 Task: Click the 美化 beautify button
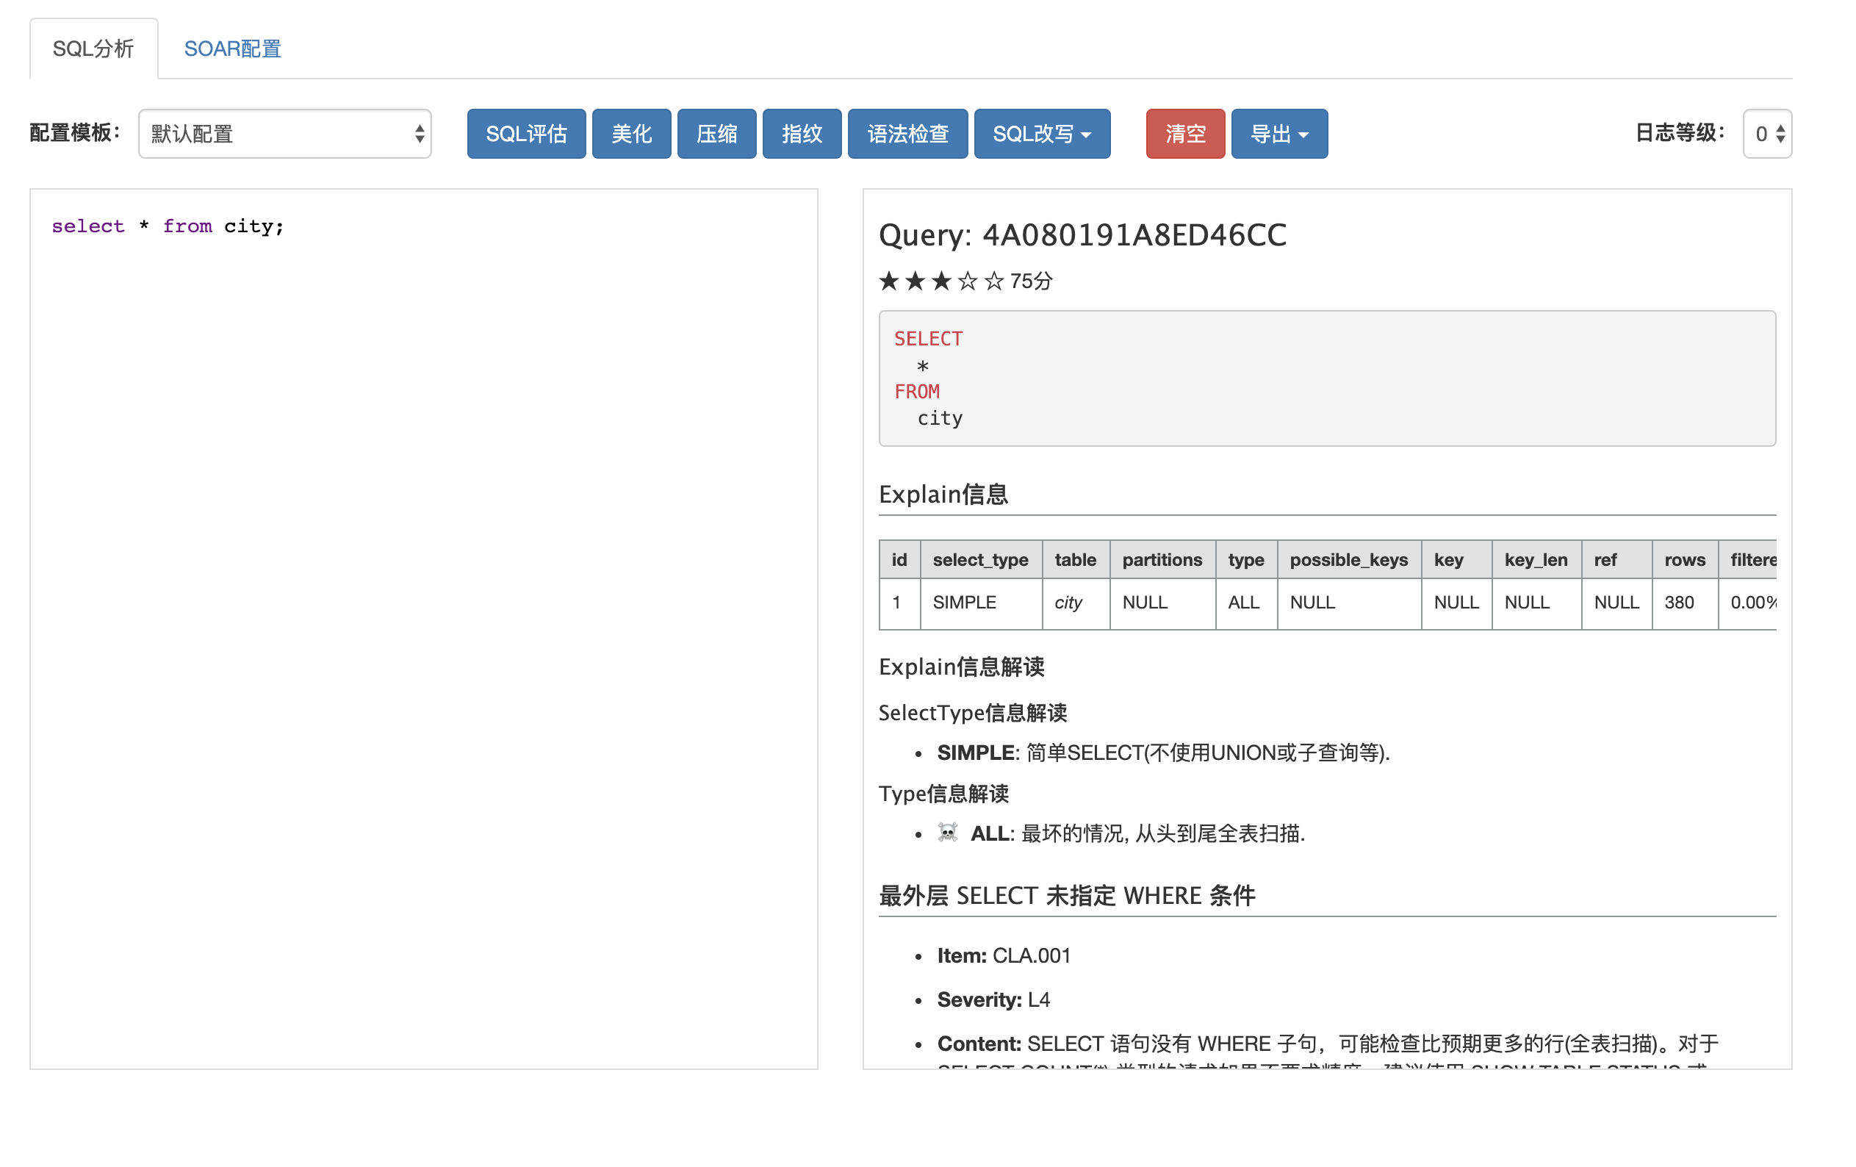coord(630,134)
